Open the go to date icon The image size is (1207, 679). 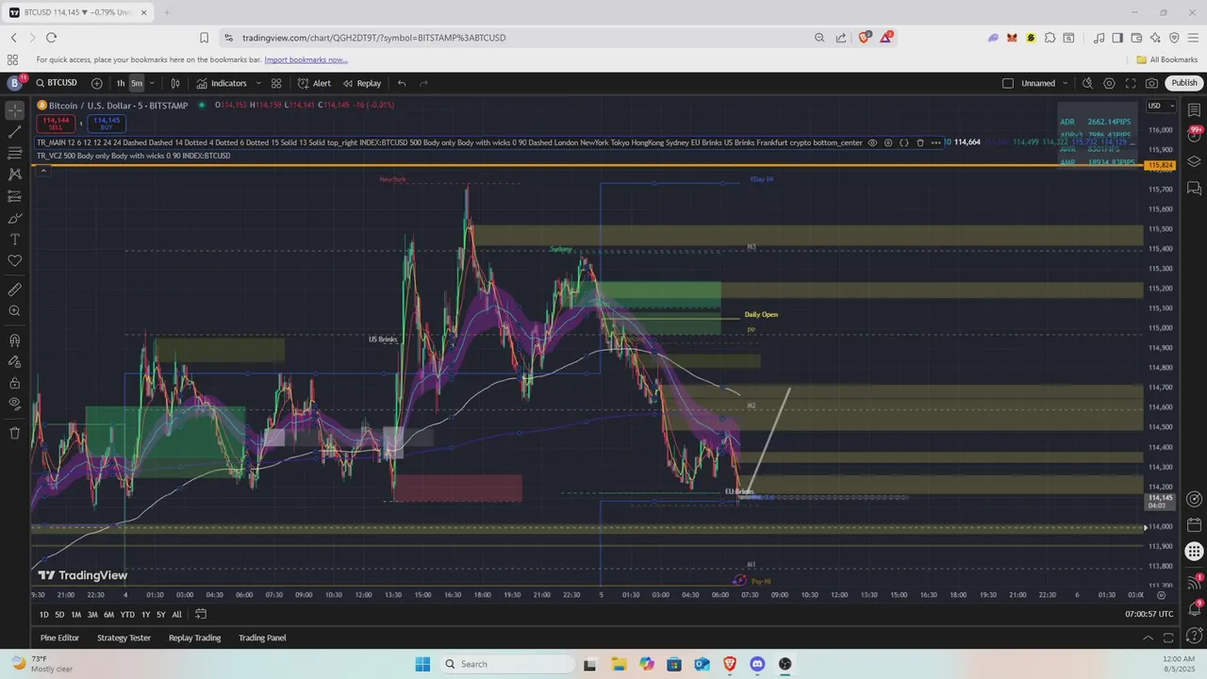[201, 614]
